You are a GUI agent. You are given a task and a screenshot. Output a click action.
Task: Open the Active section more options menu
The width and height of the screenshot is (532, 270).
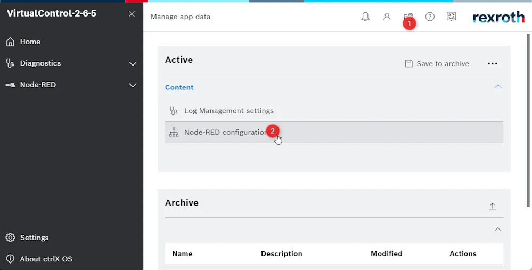[x=492, y=64]
